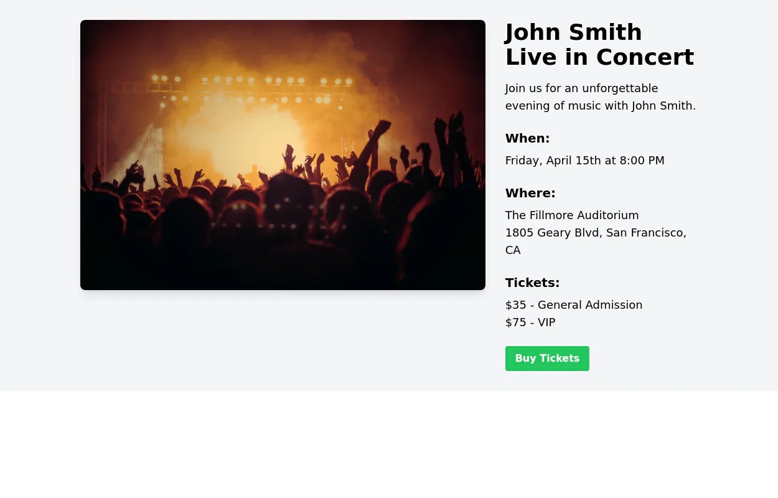Click the blank white area below the event

tap(389, 445)
